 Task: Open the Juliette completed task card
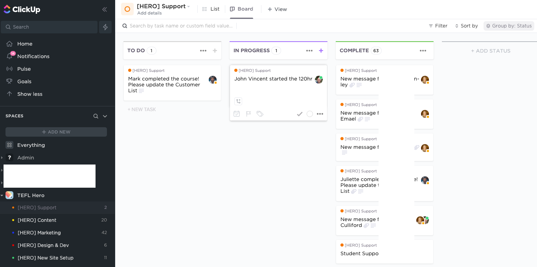point(384,183)
